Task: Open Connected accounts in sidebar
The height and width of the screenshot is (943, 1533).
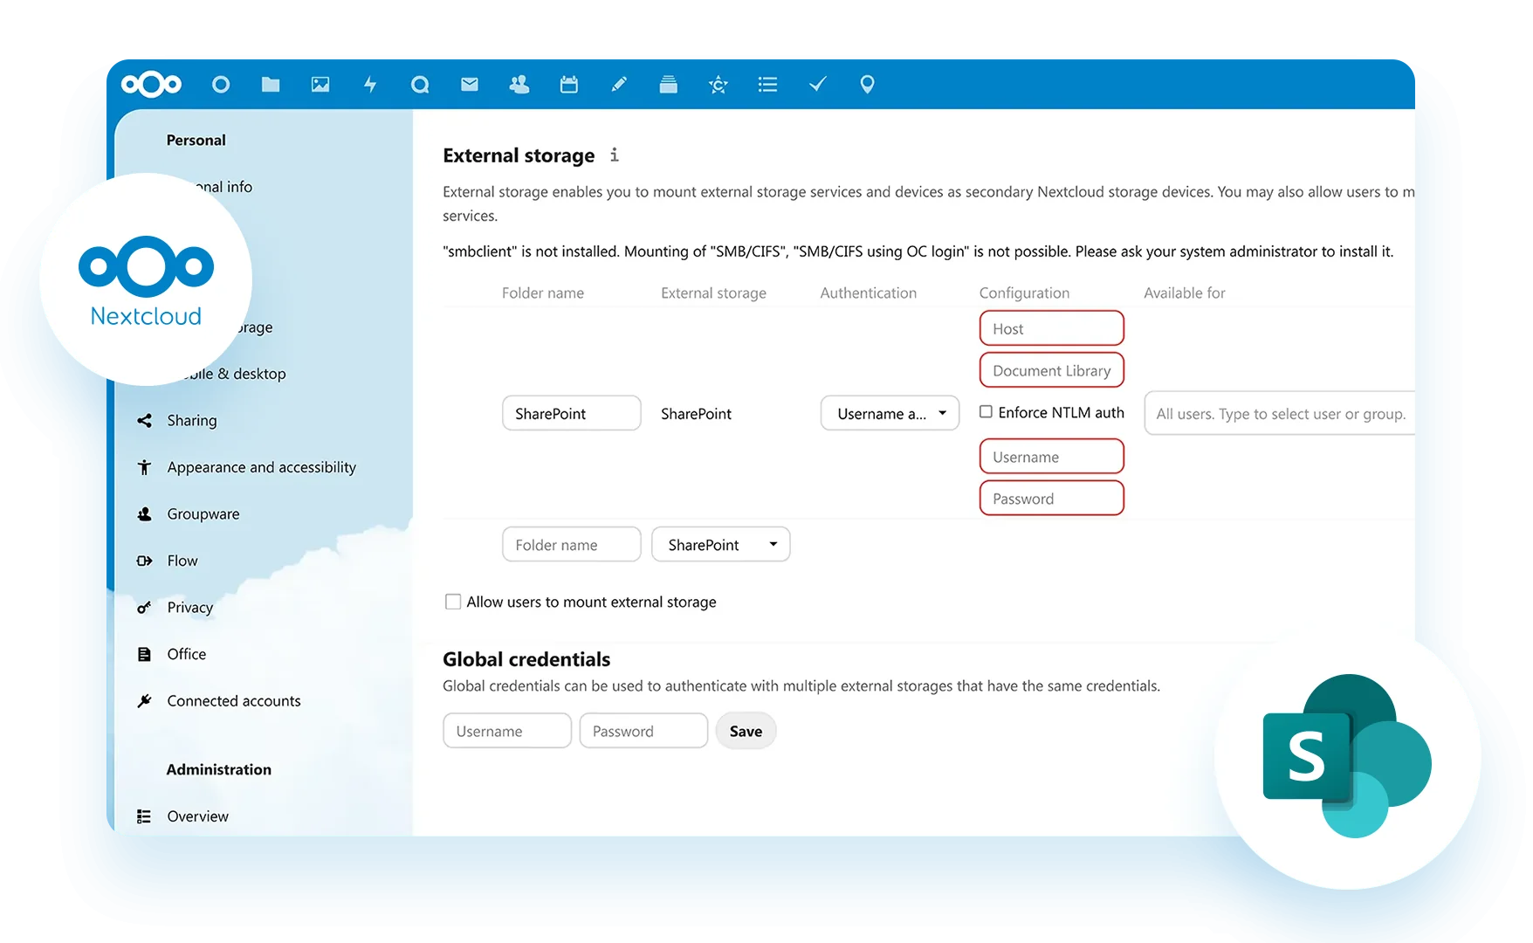Action: 233,701
